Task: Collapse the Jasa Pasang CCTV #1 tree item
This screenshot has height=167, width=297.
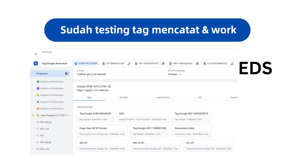Action: [33, 115]
